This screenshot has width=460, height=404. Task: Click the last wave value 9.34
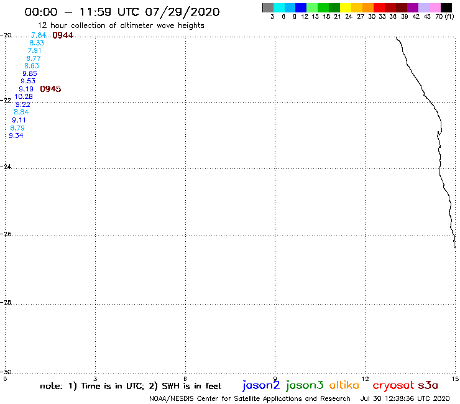(x=16, y=135)
